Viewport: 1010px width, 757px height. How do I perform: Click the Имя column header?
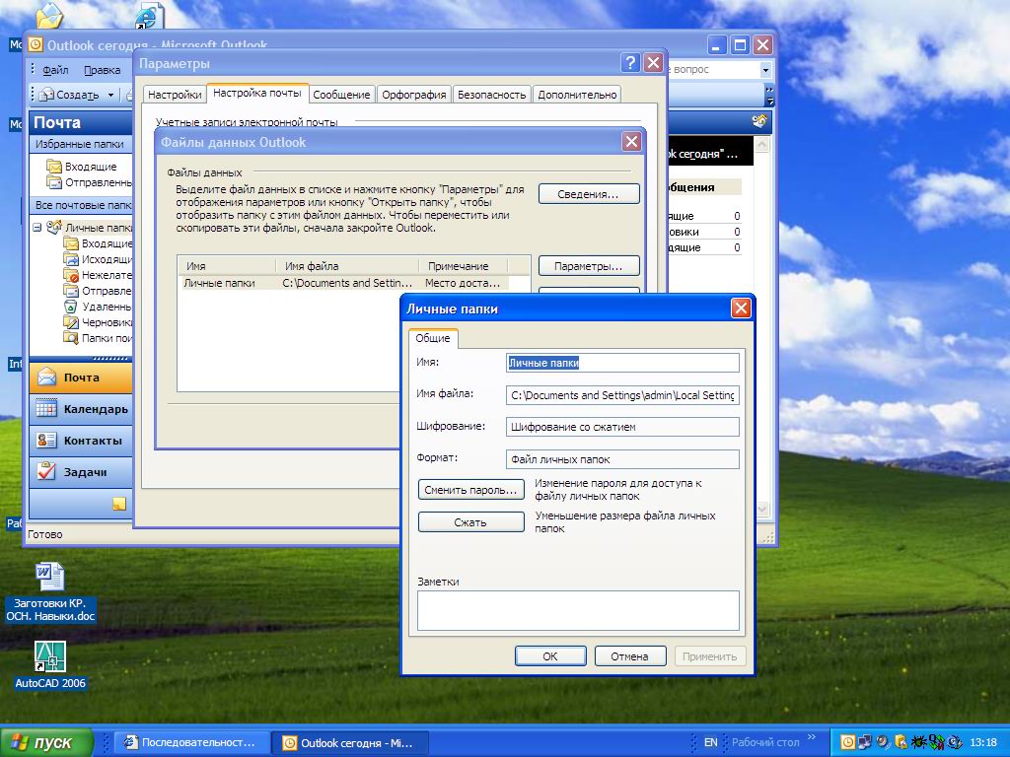tap(228, 266)
